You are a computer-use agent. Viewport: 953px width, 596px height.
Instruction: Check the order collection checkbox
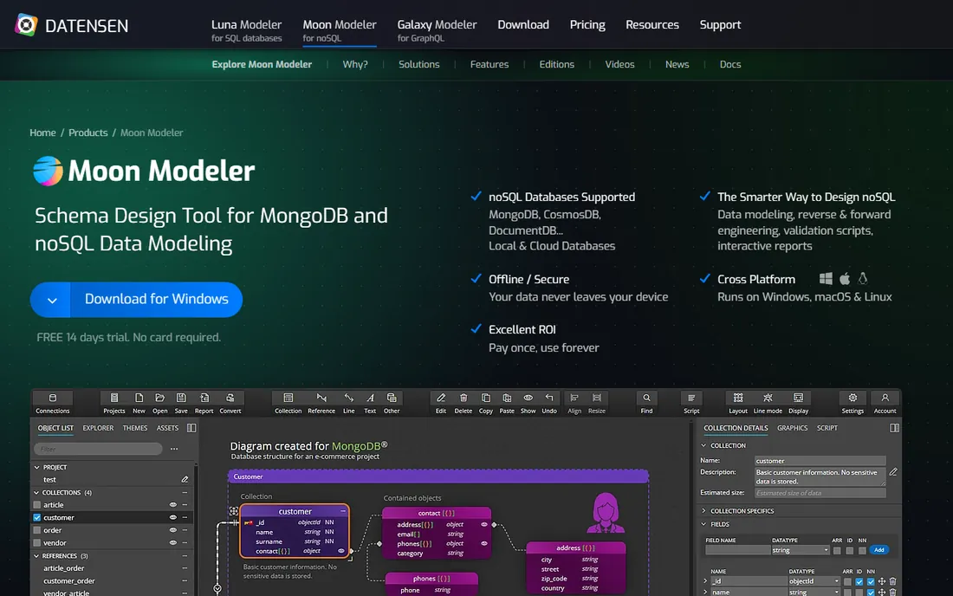pos(37,530)
